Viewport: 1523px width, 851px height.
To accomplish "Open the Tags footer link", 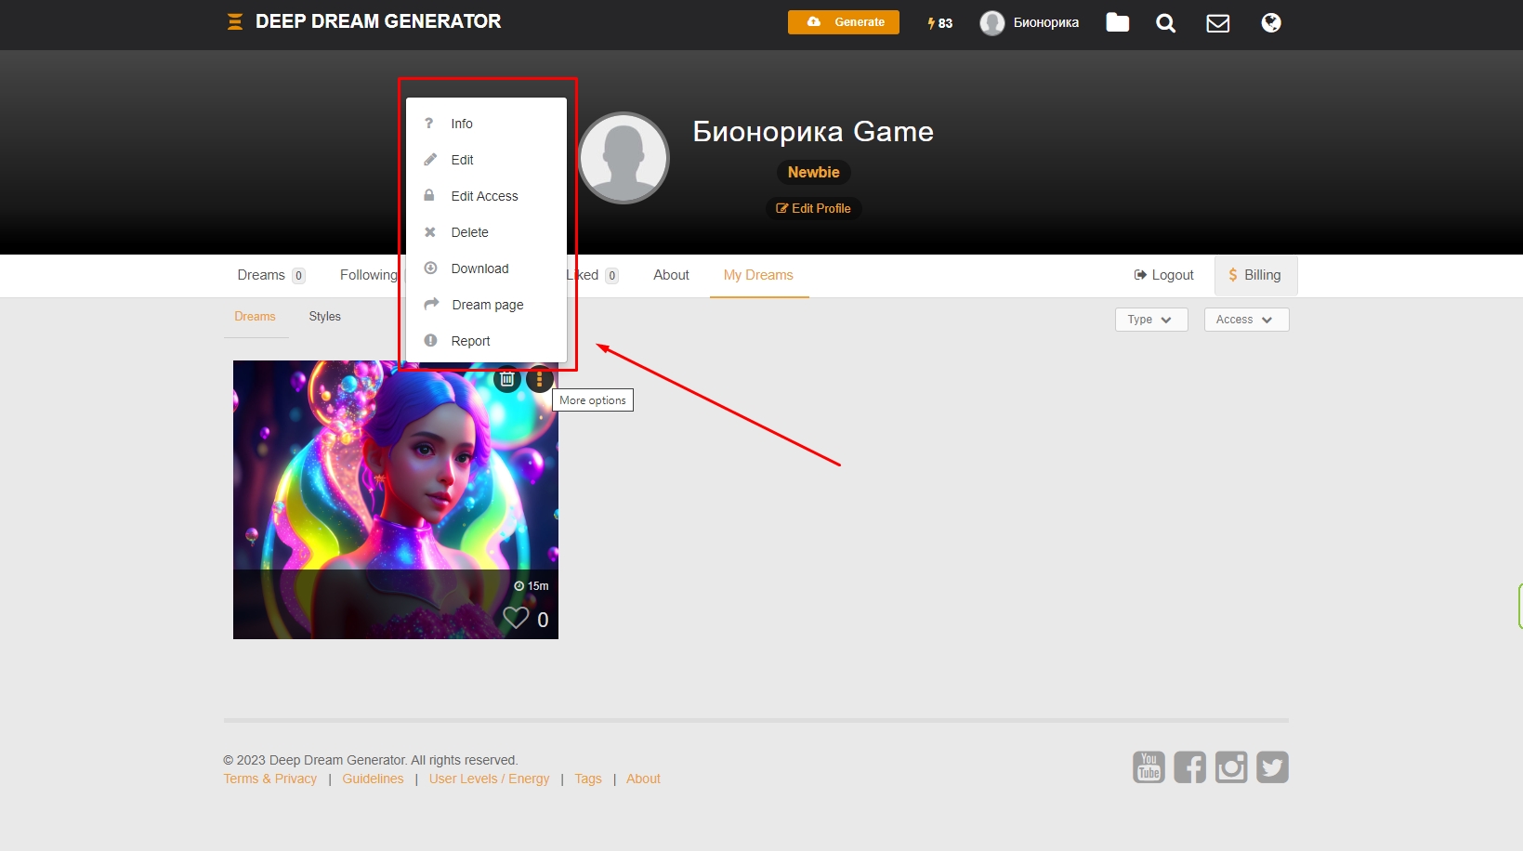I will point(588,779).
